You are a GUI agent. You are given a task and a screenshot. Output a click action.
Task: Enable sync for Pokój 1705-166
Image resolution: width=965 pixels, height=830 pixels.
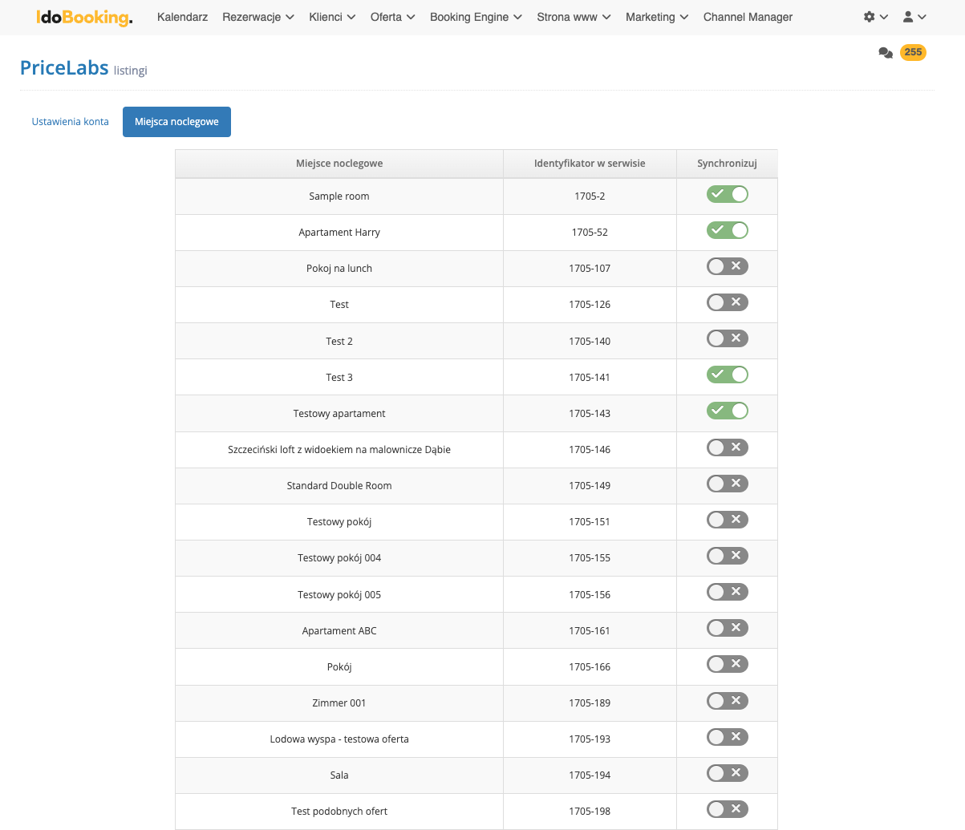pos(727,664)
